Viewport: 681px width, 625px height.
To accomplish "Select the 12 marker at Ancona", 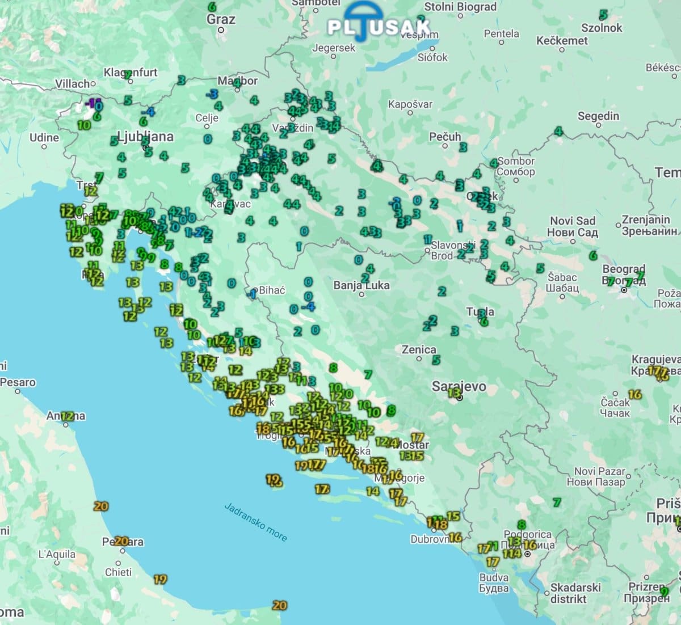I will pyautogui.click(x=68, y=416).
